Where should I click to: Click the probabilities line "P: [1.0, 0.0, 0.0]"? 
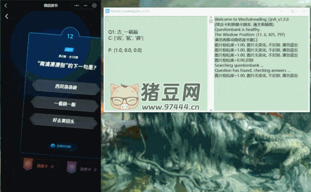pos(125,50)
